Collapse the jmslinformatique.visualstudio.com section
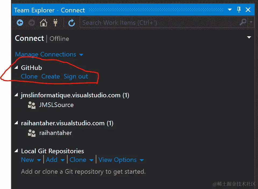The width and height of the screenshot is (258, 189). (x=16, y=95)
